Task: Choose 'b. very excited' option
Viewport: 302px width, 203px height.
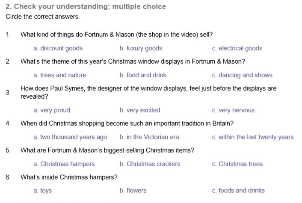Action: [140, 110]
